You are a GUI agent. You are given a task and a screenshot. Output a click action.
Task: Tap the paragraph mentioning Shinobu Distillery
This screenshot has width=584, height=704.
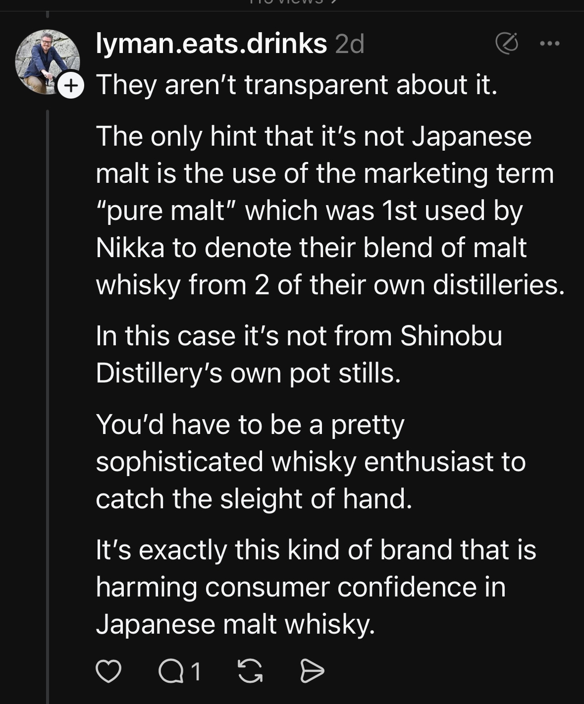[299, 354]
